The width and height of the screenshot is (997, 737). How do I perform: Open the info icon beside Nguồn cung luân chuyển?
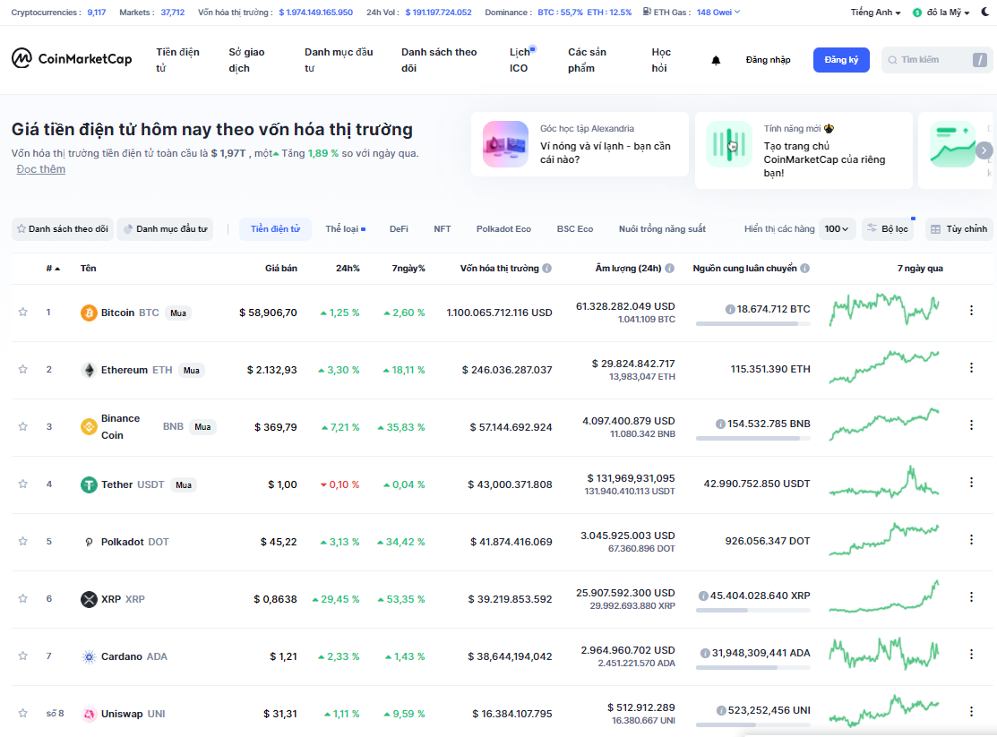805,269
